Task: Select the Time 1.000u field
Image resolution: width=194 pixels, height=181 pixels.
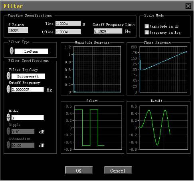Action: pyautogui.click(x=68, y=24)
